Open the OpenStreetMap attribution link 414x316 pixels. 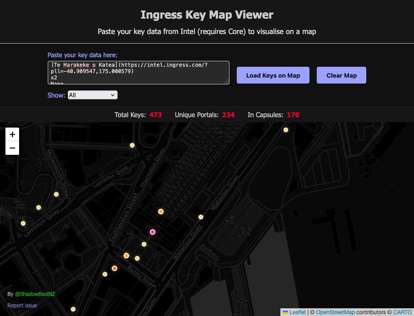(335, 312)
